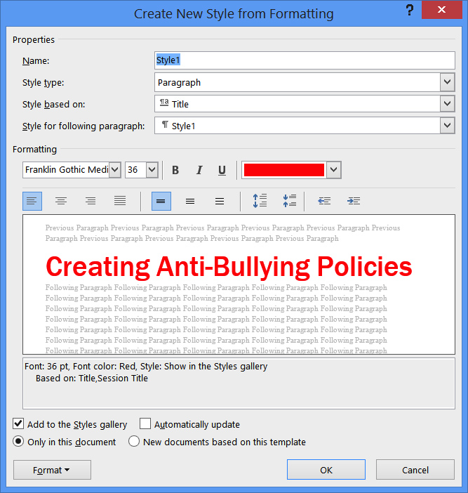Image resolution: width=468 pixels, height=493 pixels.
Task: Click the Cancel button
Action: tap(415, 470)
